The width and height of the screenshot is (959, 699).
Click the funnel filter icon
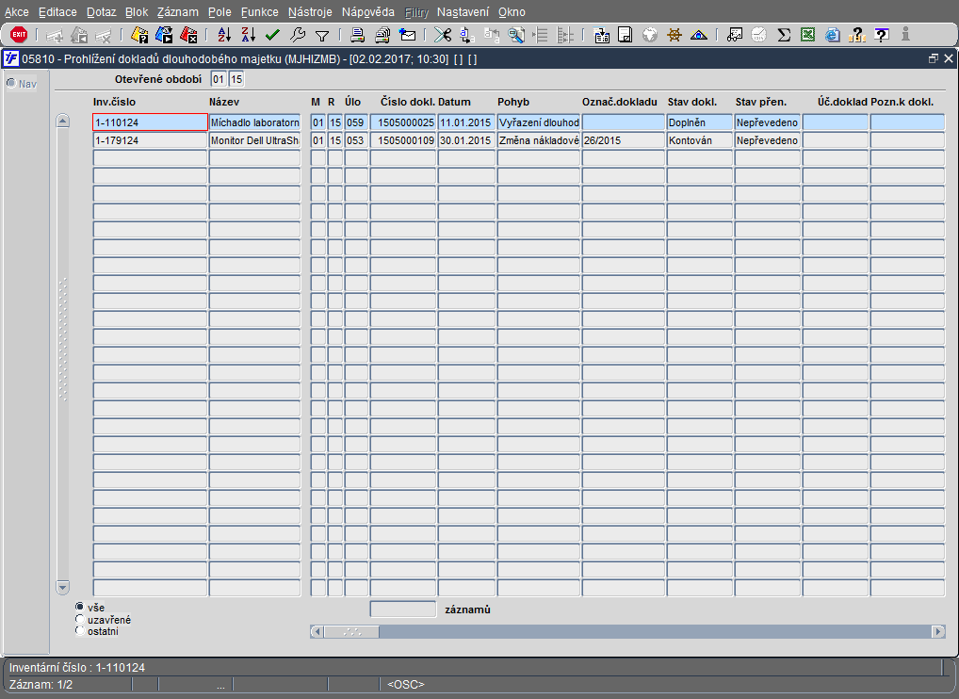[x=322, y=36]
